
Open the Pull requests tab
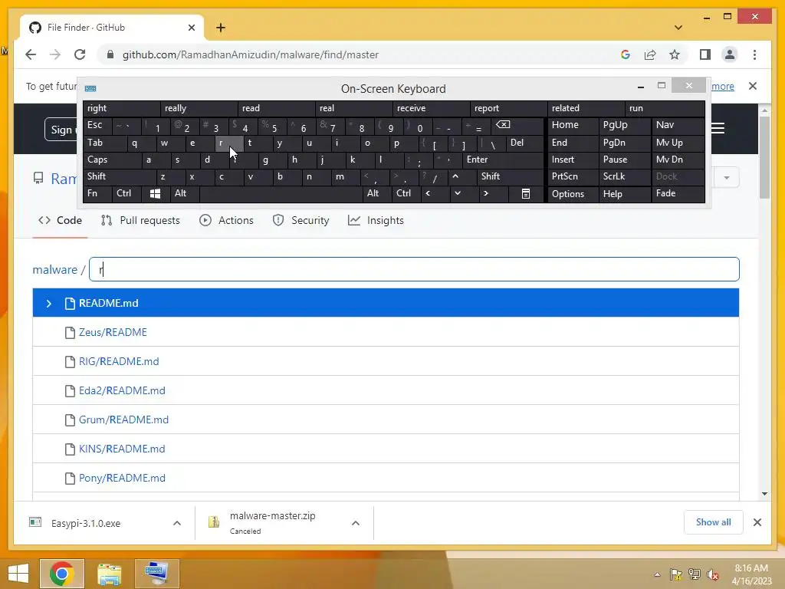pos(140,220)
